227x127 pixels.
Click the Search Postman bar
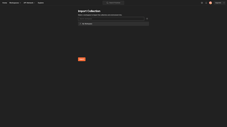click(x=113, y=3)
